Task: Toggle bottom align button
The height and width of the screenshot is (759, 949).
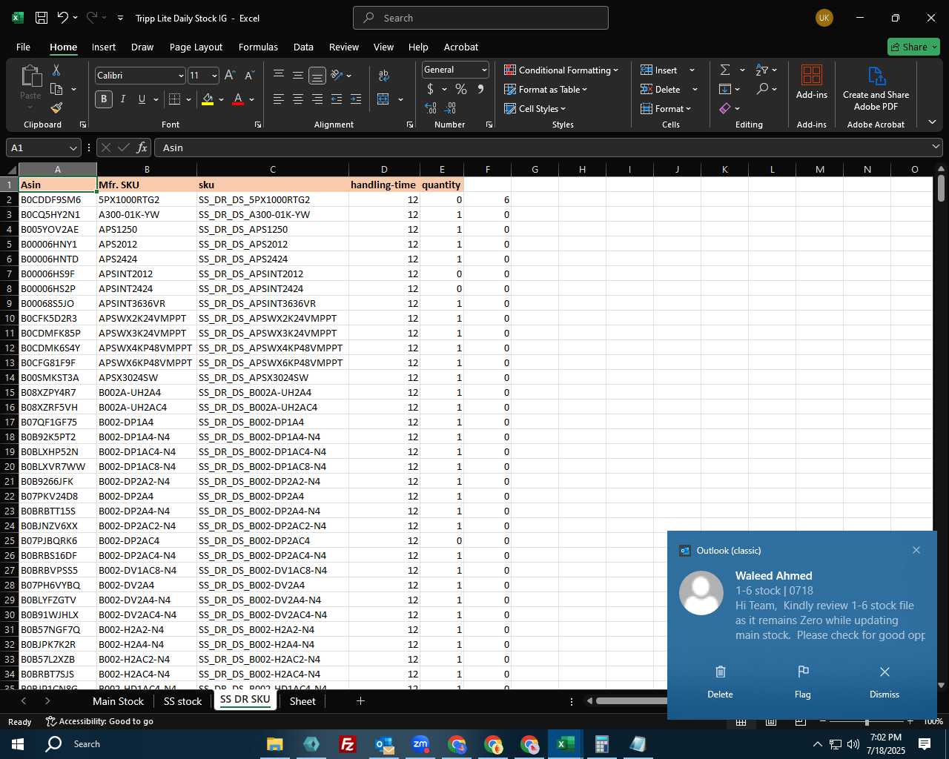Action: (317, 75)
